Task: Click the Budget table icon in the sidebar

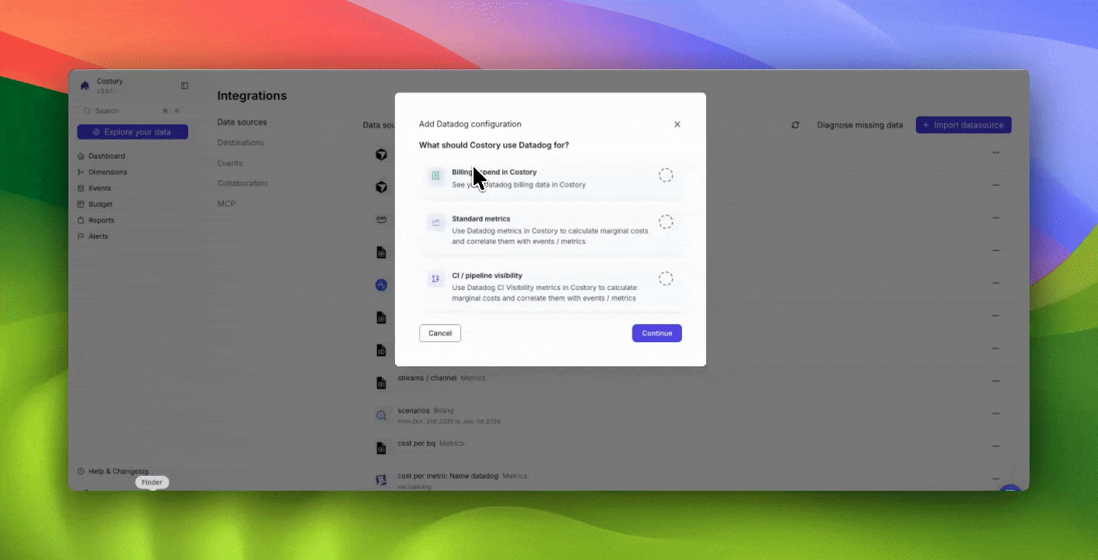Action: [x=81, y=205]
